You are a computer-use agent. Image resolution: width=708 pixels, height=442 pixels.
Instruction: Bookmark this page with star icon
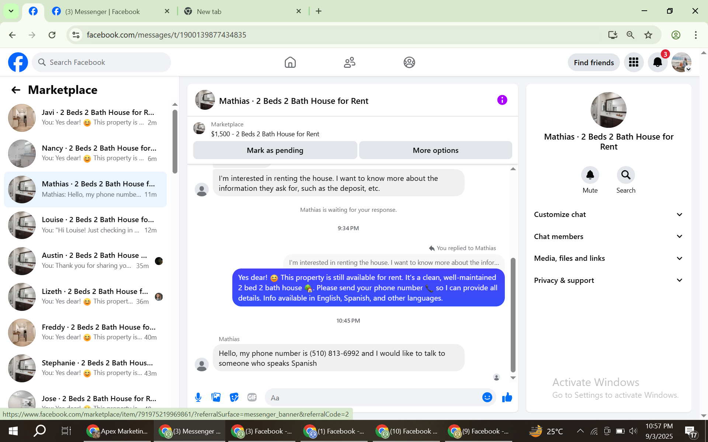[648, 35]
